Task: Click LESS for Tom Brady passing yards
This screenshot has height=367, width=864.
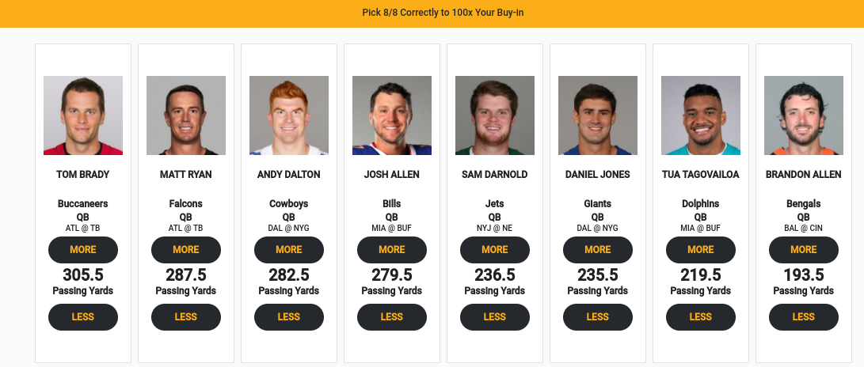Action: pyautogui.click(x=83, y=316)
